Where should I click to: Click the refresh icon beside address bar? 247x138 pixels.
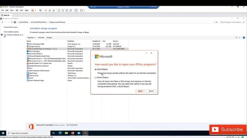(217, 22)
